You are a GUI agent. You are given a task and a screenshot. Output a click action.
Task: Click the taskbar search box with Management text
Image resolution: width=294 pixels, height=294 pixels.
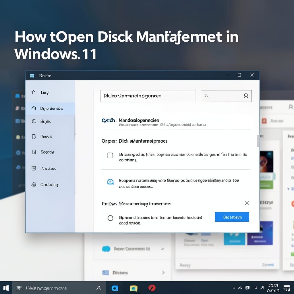[59, 288]
